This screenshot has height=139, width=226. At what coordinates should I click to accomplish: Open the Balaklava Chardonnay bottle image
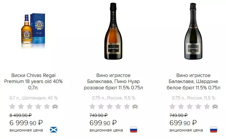pos(193,31)
